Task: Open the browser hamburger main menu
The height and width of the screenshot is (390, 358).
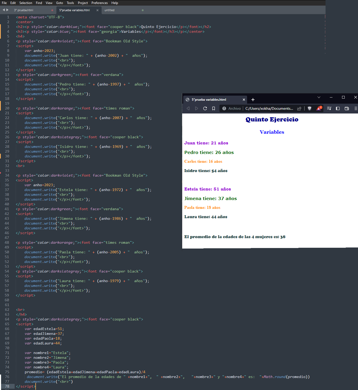Action: tap(356, 108)
